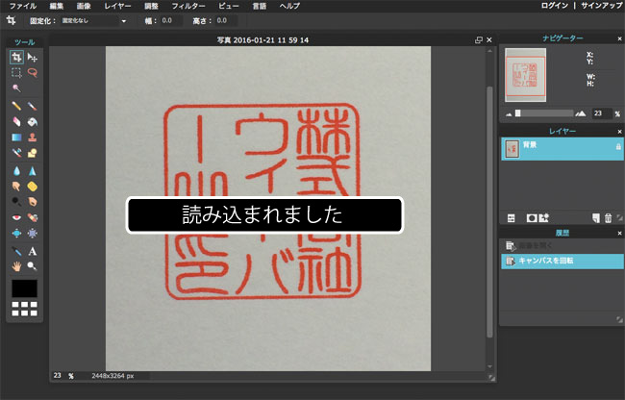This screenshot has width=625, height=400.
Task: Delete the layer with the trash icon
Action: [x=609, y=218]
